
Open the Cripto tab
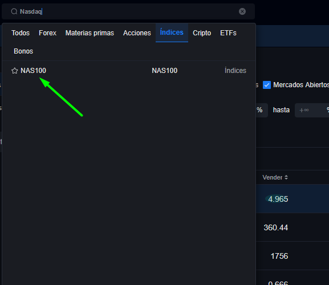202,33
